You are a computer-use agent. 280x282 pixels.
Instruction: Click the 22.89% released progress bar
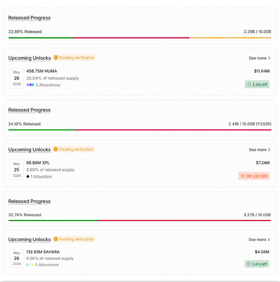(x=140, y=38)
